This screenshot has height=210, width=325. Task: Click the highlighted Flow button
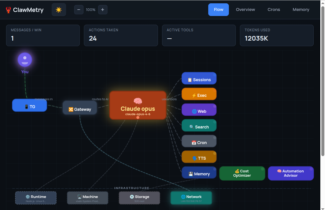pos(218,10)
